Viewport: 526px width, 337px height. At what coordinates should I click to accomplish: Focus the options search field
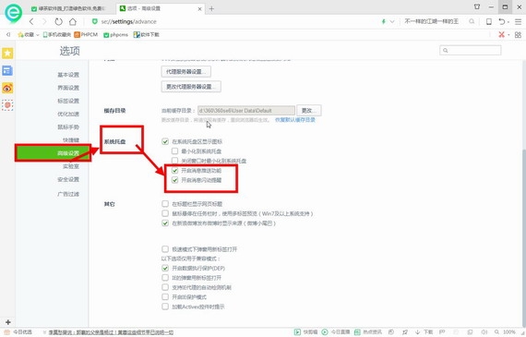coord(471,51)
